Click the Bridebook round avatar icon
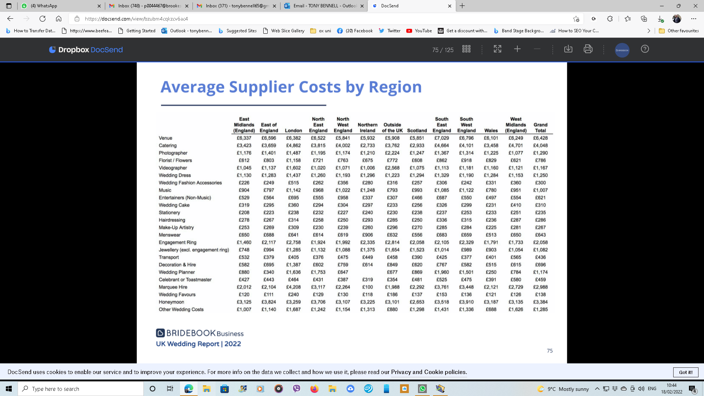This screenshot has width=704, height=396. (x=622, y=50)
